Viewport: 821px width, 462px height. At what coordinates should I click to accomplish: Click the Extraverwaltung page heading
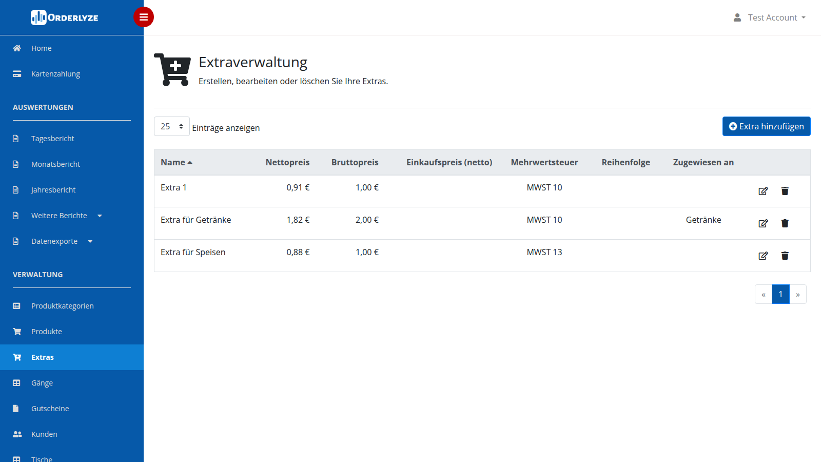coord(253,62)
